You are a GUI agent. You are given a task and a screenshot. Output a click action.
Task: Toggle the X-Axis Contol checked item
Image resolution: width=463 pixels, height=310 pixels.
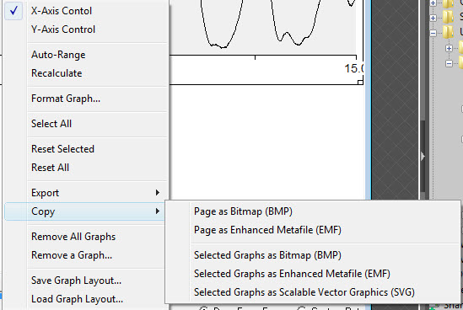86,11
